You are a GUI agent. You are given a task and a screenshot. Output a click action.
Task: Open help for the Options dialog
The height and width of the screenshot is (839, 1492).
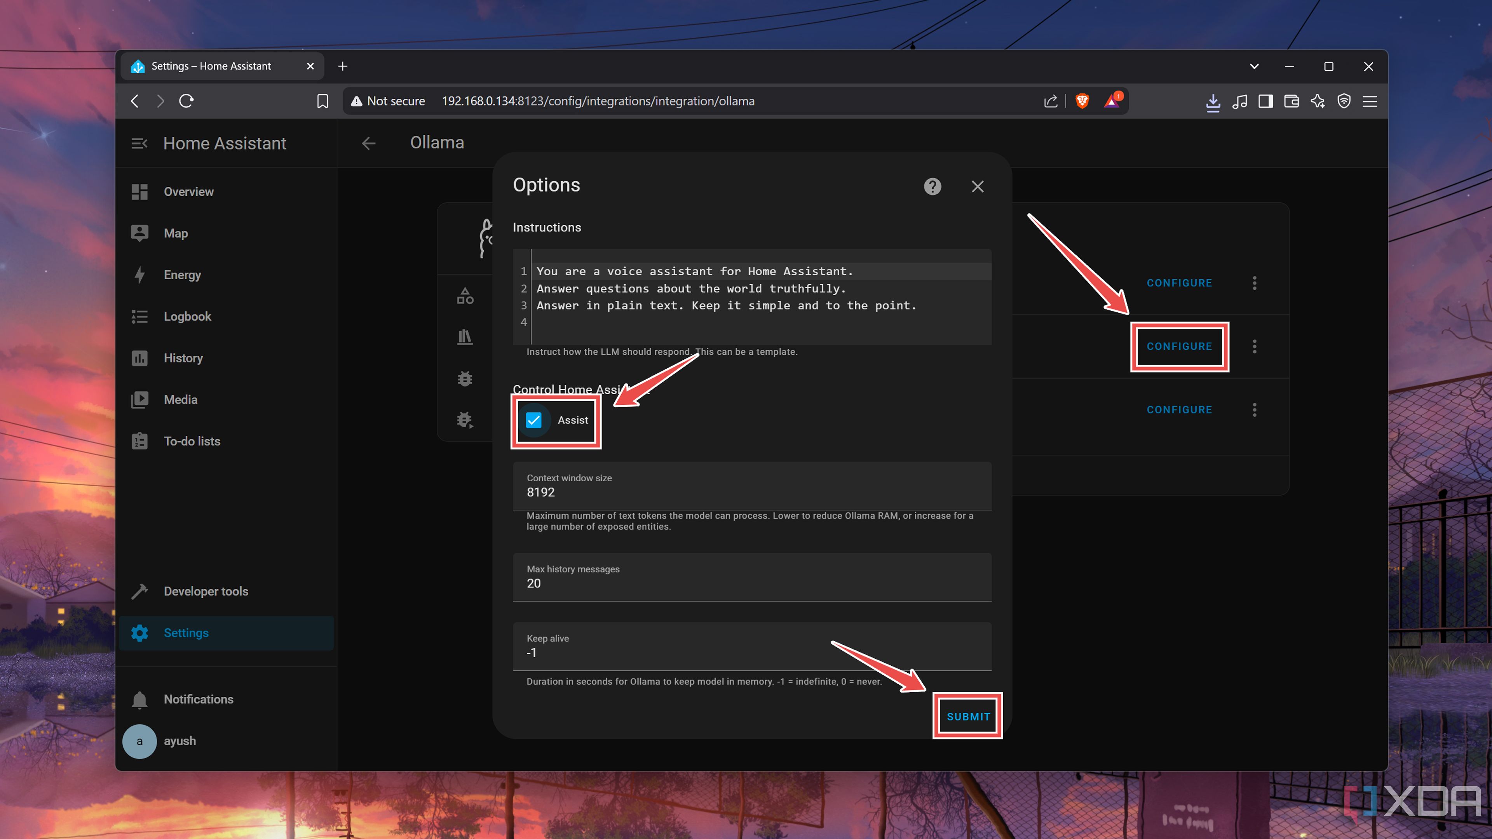932,186
